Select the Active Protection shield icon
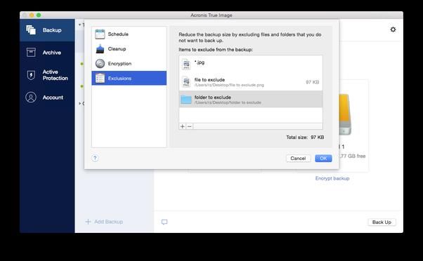Image resolution: width=423 pixels, height=261 pixels. (31, 75)
